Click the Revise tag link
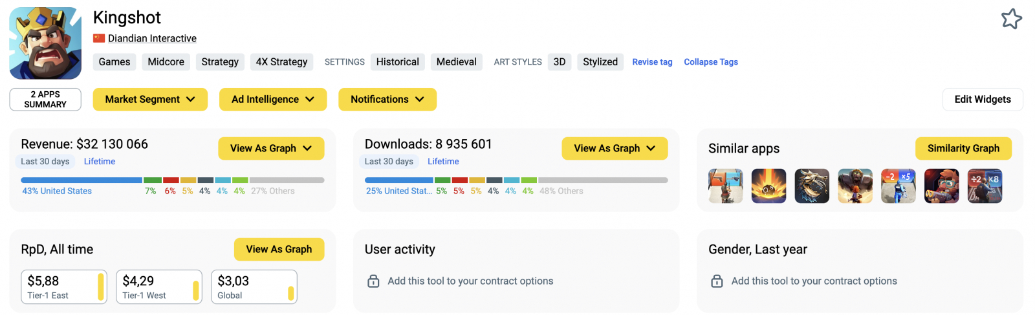The image size is (1035, 315). tap(652, 62)
